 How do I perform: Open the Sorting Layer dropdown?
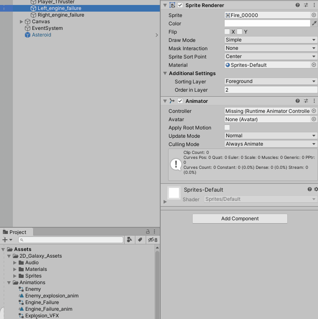271,81
